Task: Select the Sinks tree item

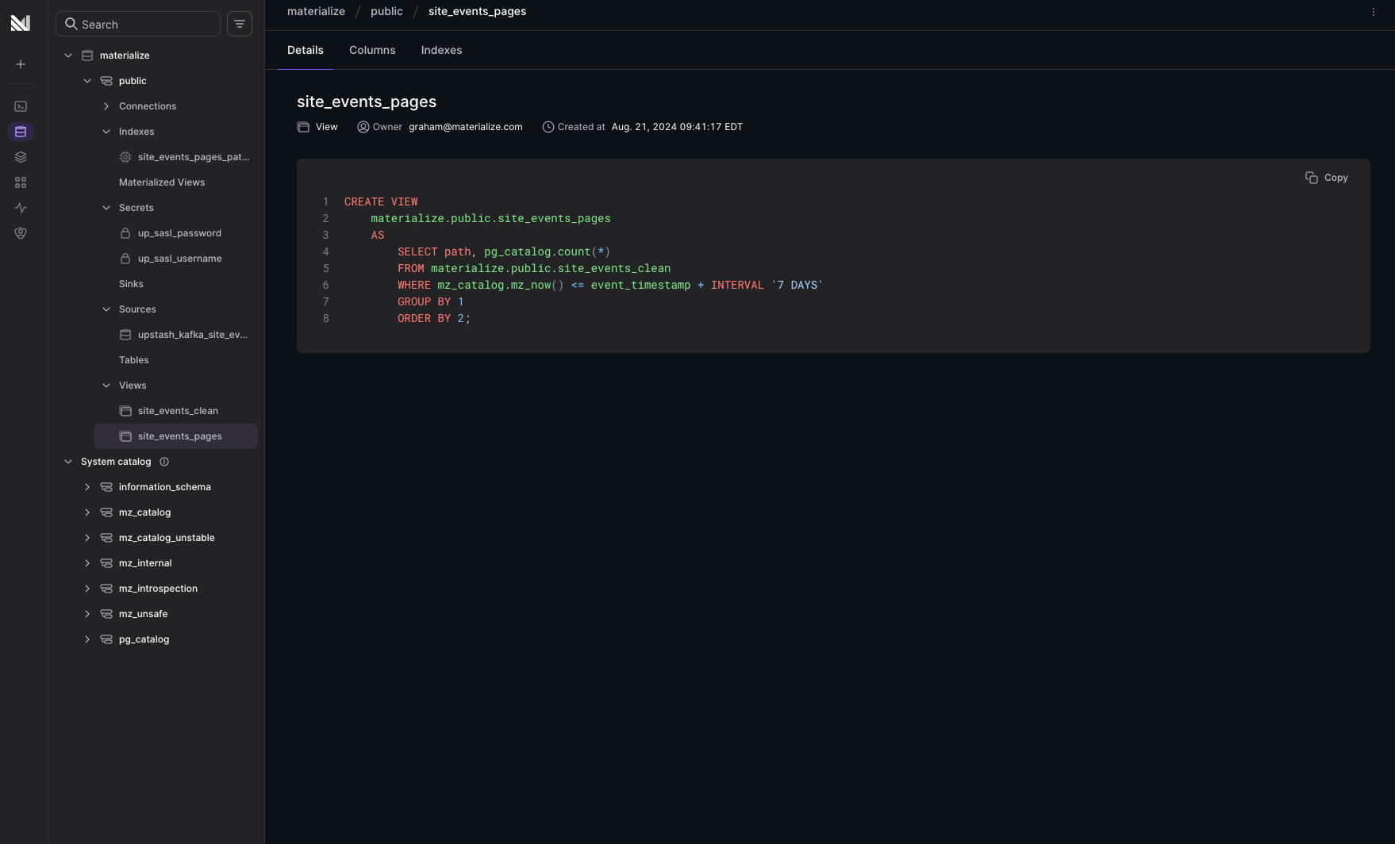Action: point(131,284)
